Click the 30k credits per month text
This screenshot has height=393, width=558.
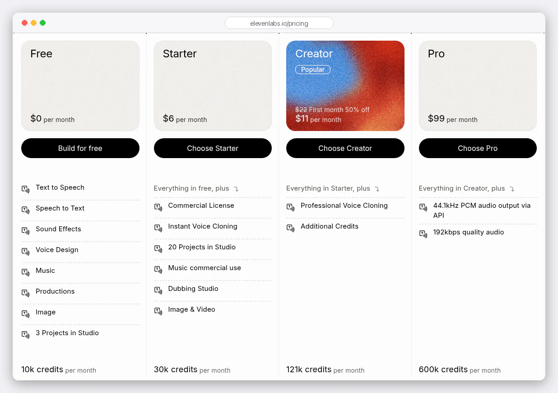(x=192, y=370)
